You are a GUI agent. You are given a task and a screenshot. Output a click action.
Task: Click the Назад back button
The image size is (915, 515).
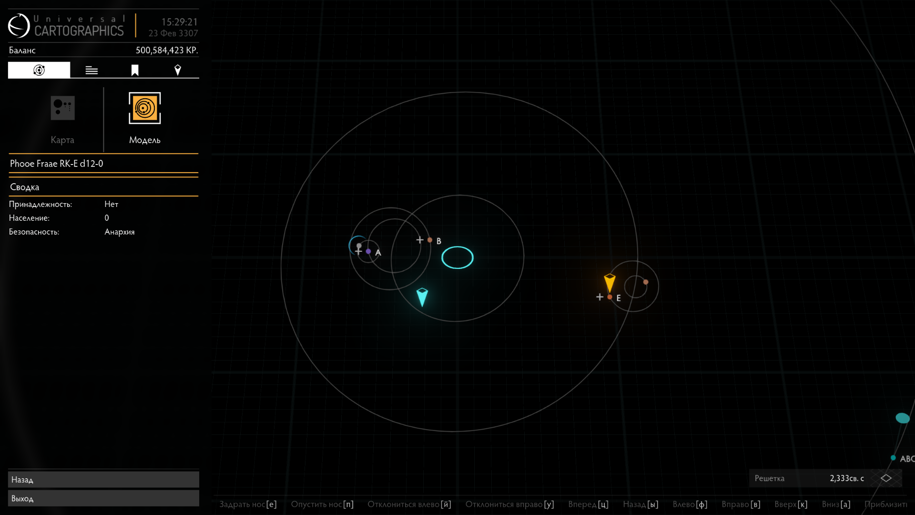pyautogui.click(x=103, y=480)
